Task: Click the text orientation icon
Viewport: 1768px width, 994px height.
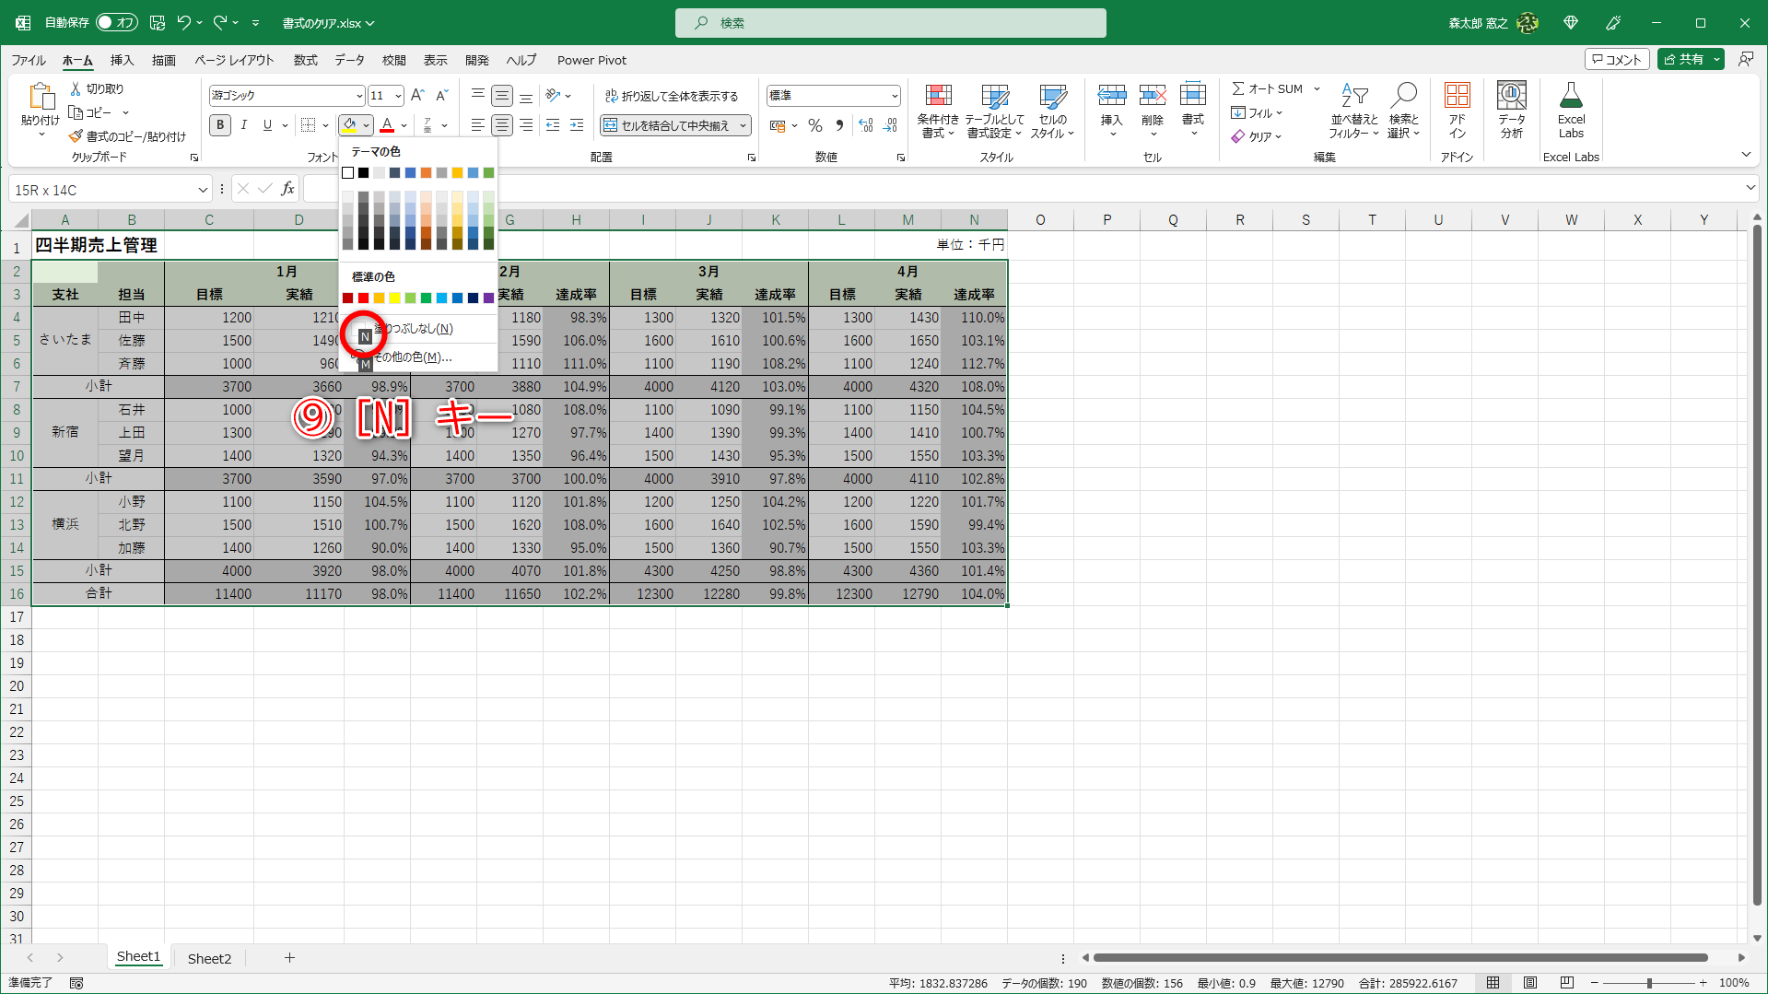Action: point(553,96)
